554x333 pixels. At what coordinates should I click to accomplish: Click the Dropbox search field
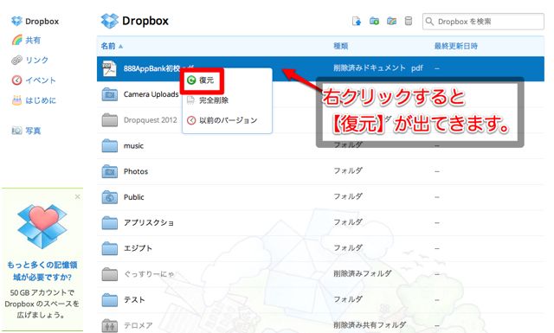pos(483,22)
